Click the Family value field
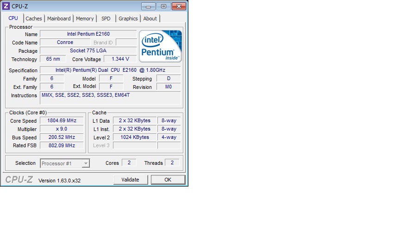Image resolution: width=400 pixels, height=250 pixels. 52,79
